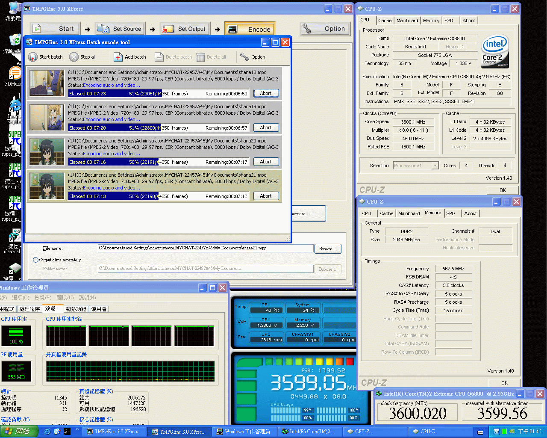547x438 pixels.
Task: Click the Encode stage icon
Action: 233,29
